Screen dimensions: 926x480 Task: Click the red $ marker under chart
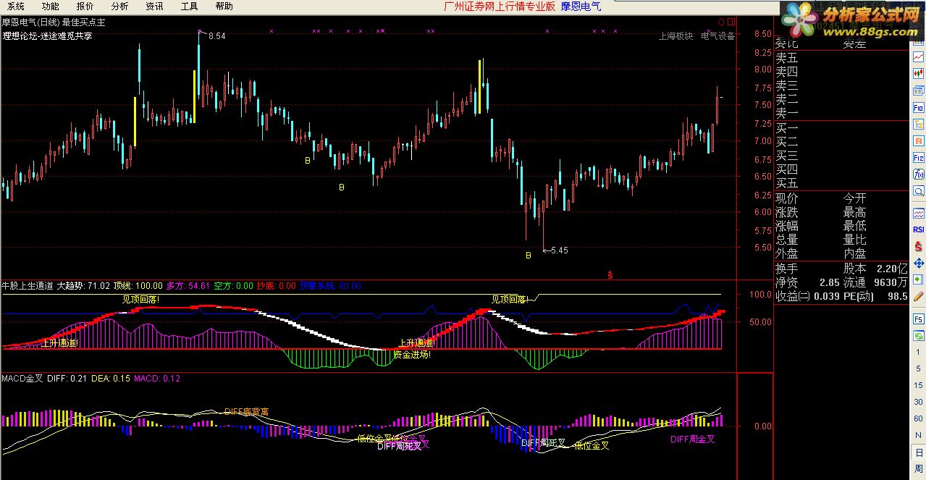(610, 274)
